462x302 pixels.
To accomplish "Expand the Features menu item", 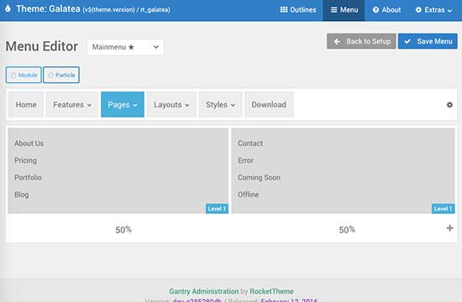I will (x=72, y=105).
